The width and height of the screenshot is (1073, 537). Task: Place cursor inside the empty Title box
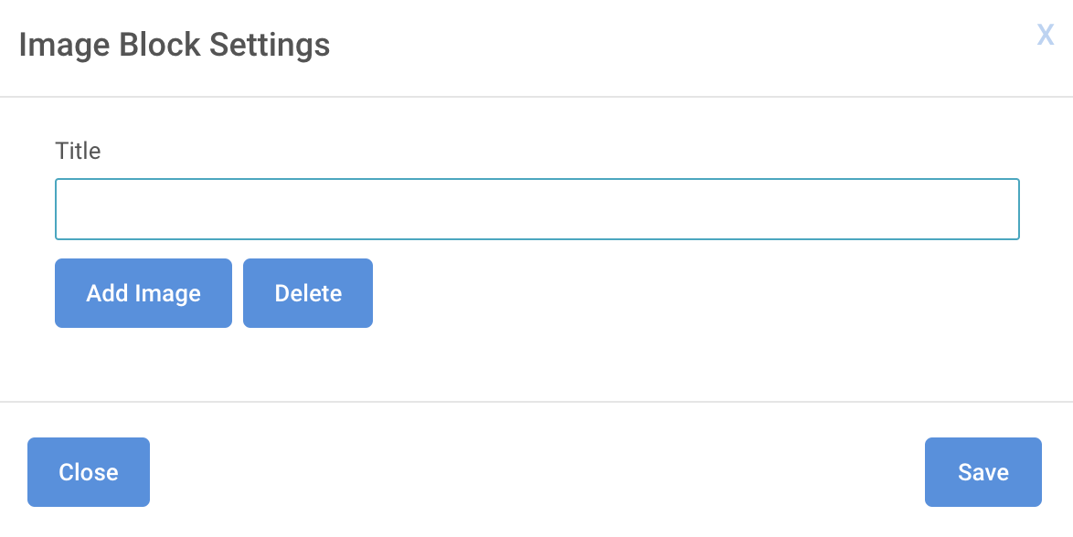[x=537, y=209]
